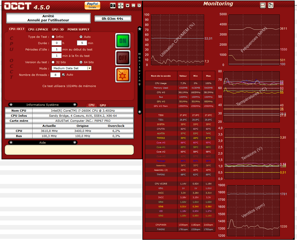Start the test with the green ON button

pos(123,41)
